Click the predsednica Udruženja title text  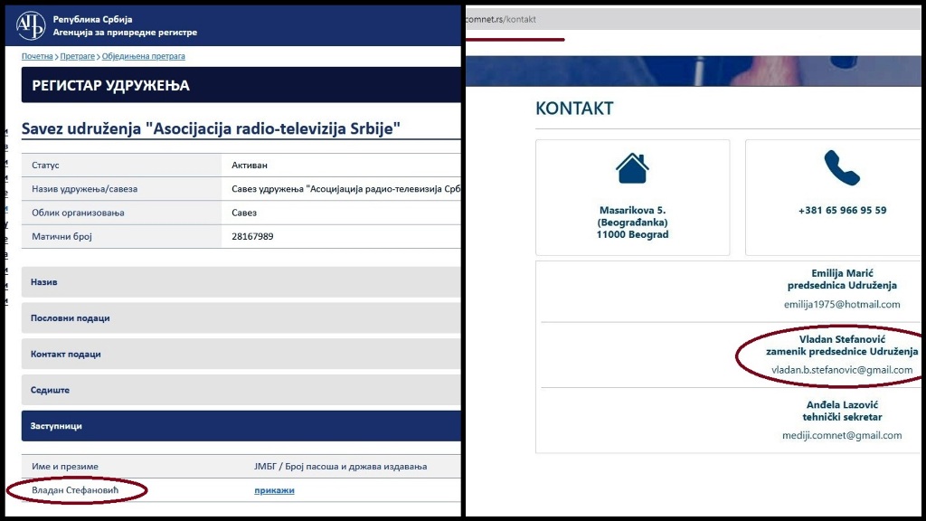[x=842, y=285]
